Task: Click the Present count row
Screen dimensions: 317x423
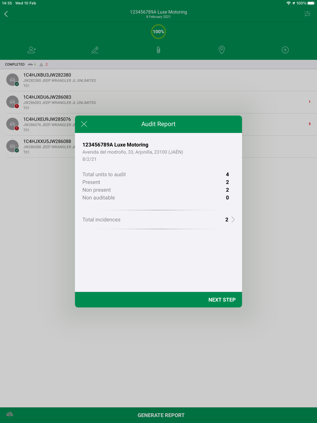Action: click(156, 182)
